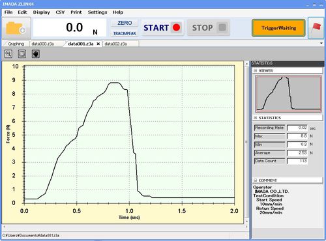Collapse the STATISTICS section
The height and width of the screenshot is (241, 326).
click(256, 118)
